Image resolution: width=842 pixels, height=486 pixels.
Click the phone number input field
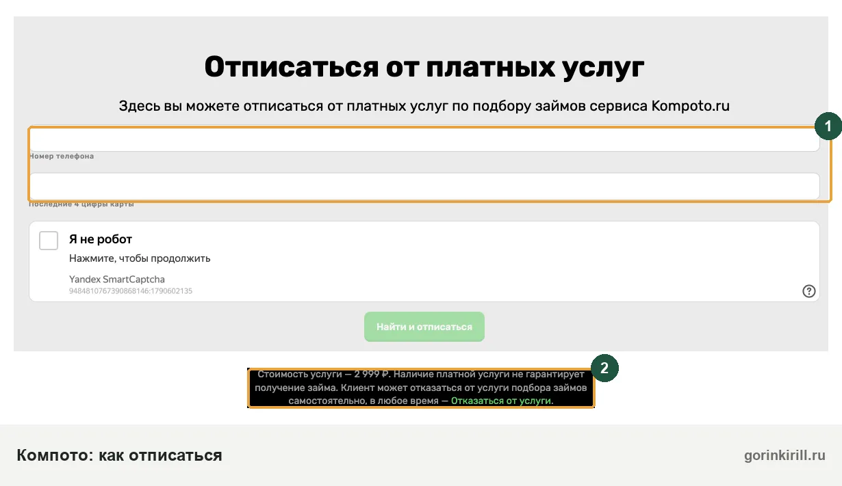click(x=424, y=139)
